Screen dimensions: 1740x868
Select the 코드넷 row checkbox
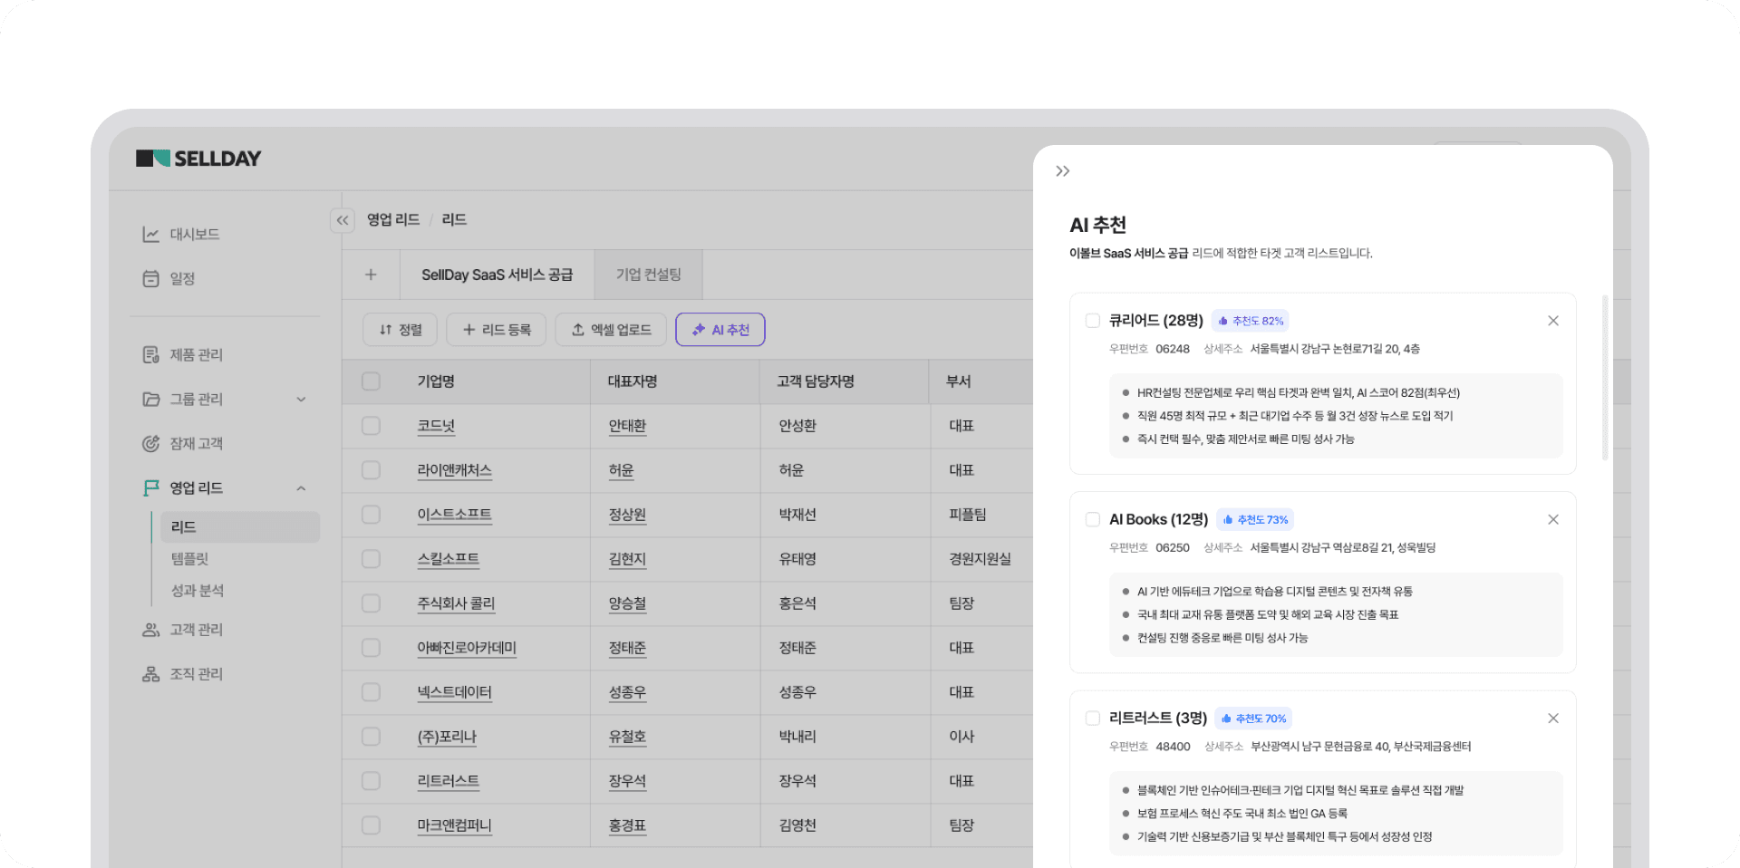(x=371, y=426)
